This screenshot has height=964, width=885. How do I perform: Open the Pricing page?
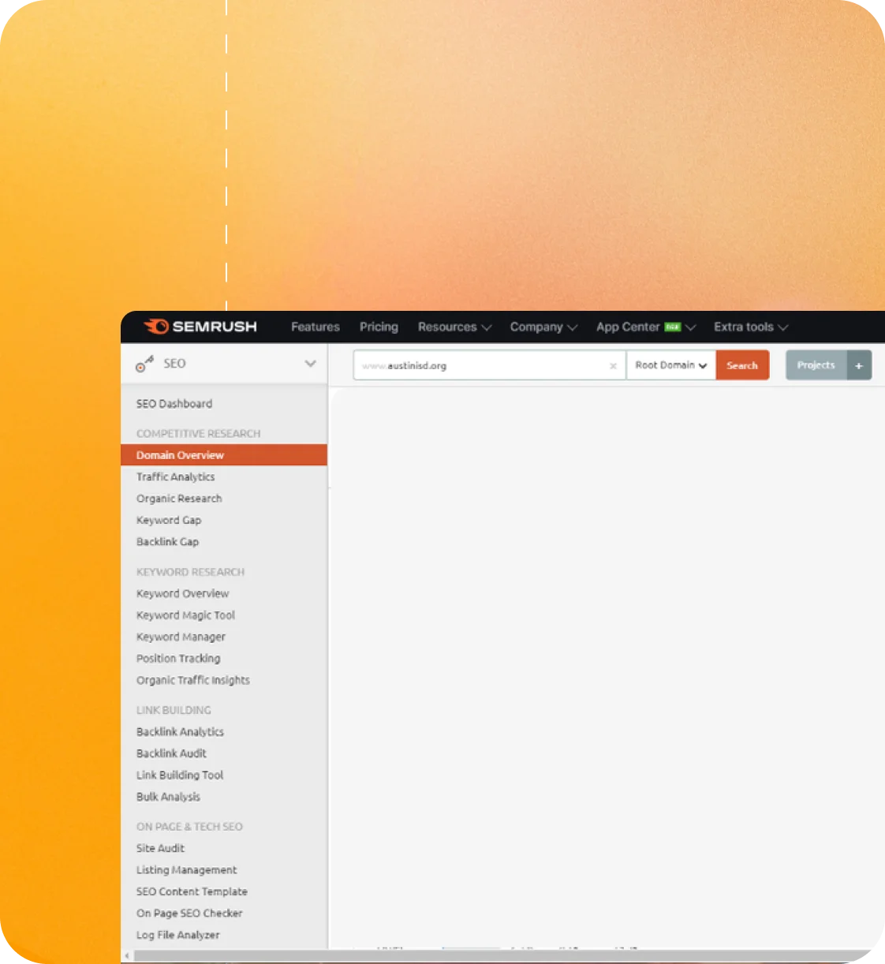point(379,327)
